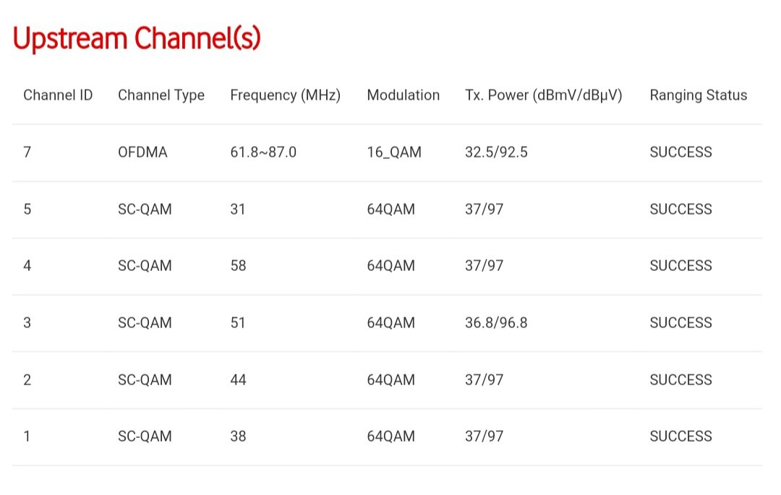
Task: Click the Channel Type column header
Action: pyautogui.click(x=161, y=95)
